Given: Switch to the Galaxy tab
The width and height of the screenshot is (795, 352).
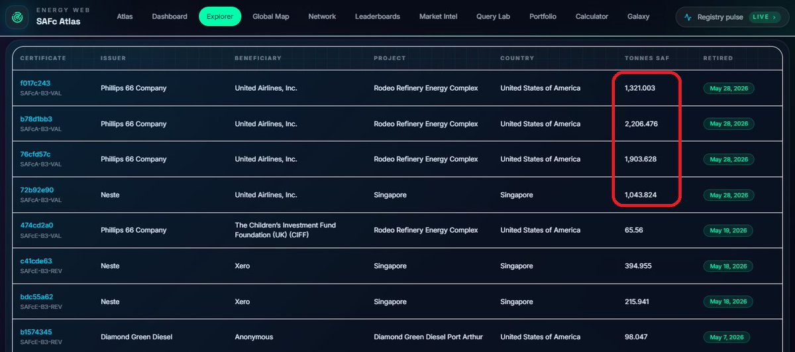Looking at the screenshot, I should [639, 17].
